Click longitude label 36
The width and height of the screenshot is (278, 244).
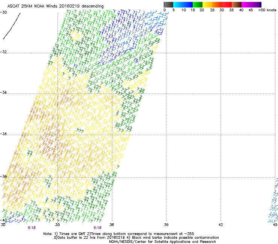coord(112,225)
